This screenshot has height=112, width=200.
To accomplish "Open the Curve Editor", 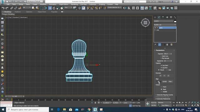I will pyautogui.click(x=146, y=8).
